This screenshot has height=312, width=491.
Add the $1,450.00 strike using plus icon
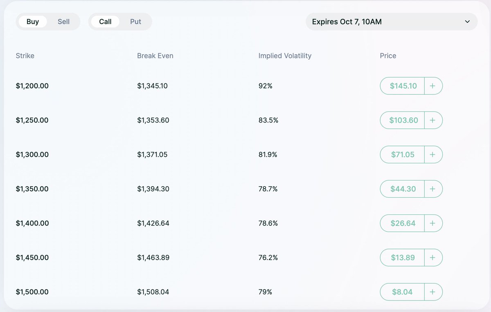pyautogui.click(x=433, y=257)
